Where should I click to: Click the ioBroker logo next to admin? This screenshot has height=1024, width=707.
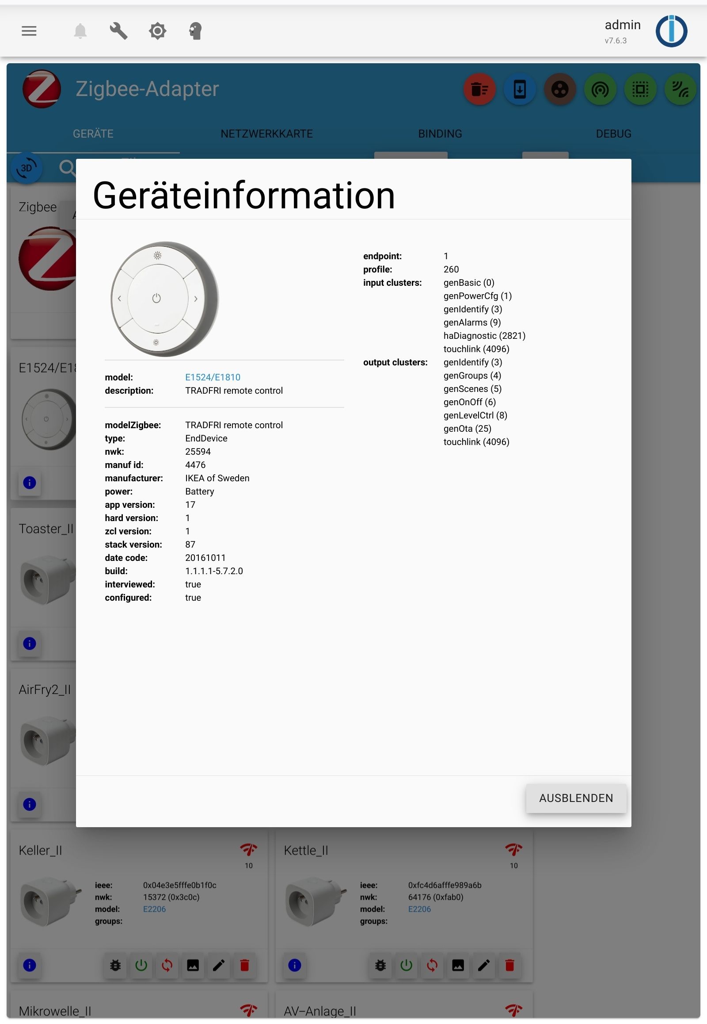click(671, 31)
